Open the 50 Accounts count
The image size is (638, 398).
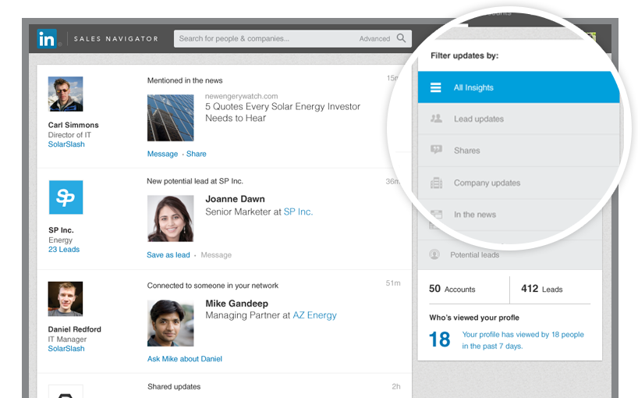[452, 289]
